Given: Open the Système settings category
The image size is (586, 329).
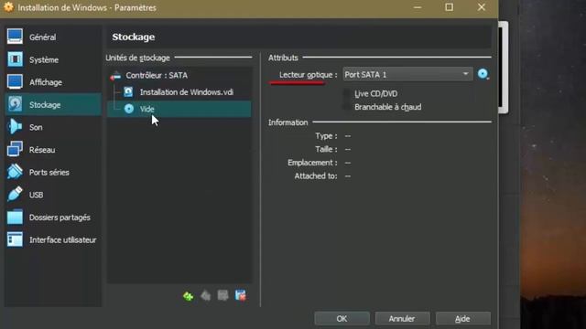Looking at the screenshot, I should point(52,59).
